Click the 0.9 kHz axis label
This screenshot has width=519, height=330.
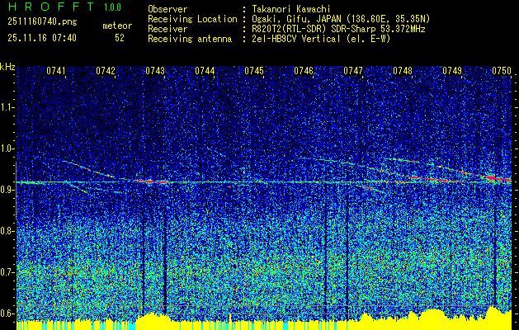(x=7, y=190)
